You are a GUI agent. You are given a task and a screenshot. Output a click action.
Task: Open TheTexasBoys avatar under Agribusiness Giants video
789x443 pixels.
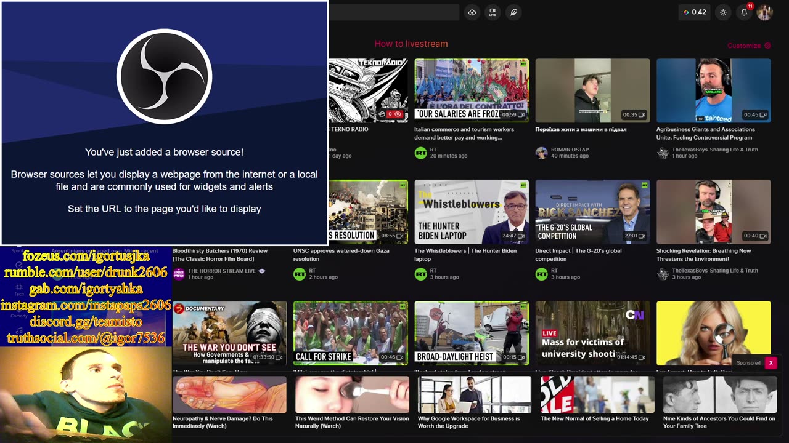point(663,153)
